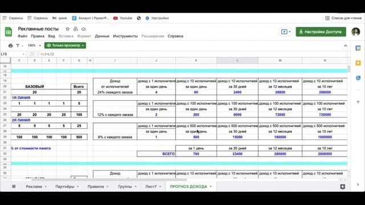Expand the side panel chevron at bottom right

358,184
